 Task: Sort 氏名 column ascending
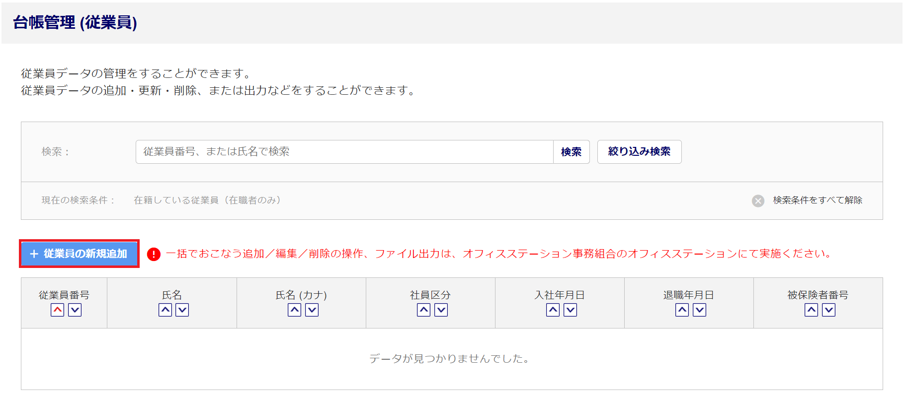[x=165, y=310]
